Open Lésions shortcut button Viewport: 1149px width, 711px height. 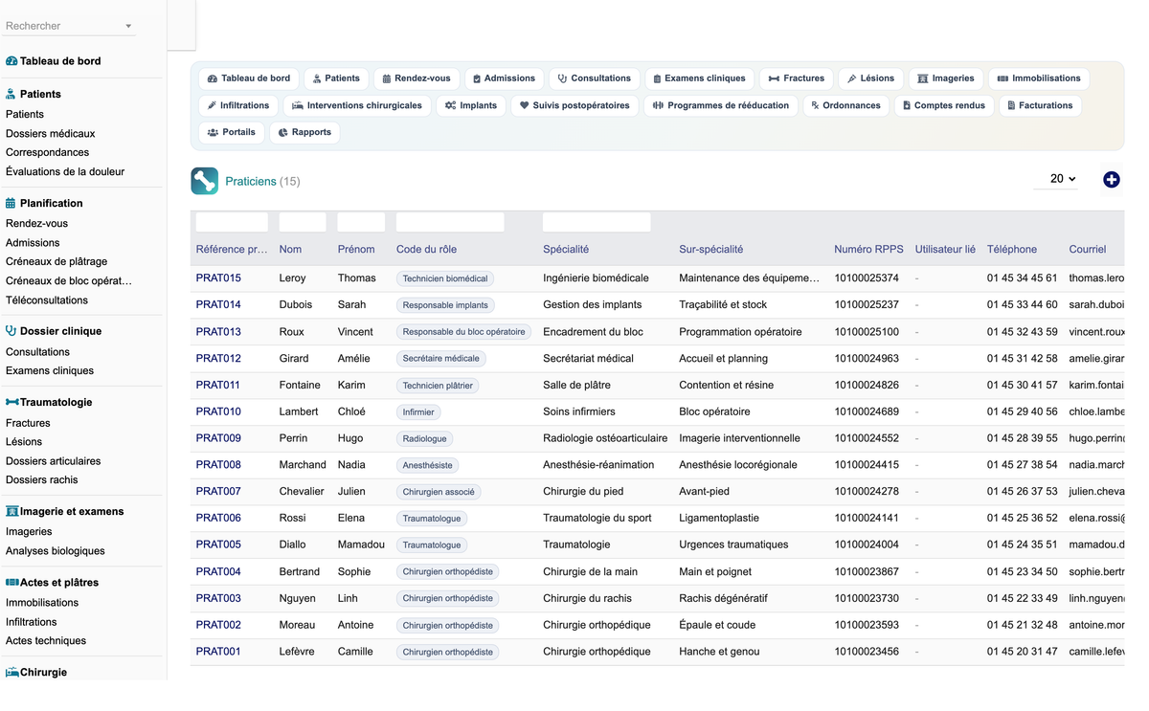click(871, 78)
